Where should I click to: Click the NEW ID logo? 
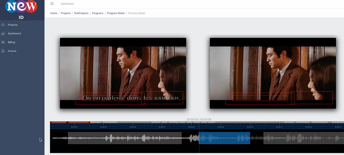point(21,10)
